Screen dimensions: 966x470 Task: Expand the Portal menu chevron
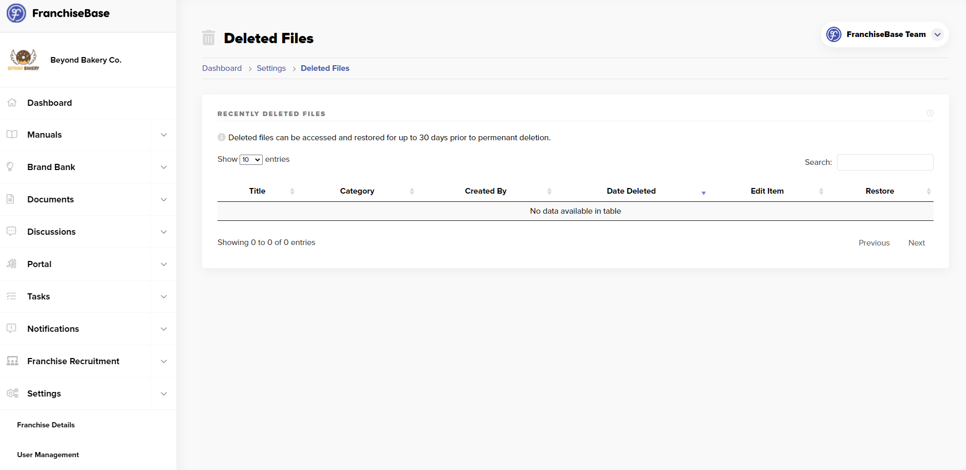[x=163, y=264]
